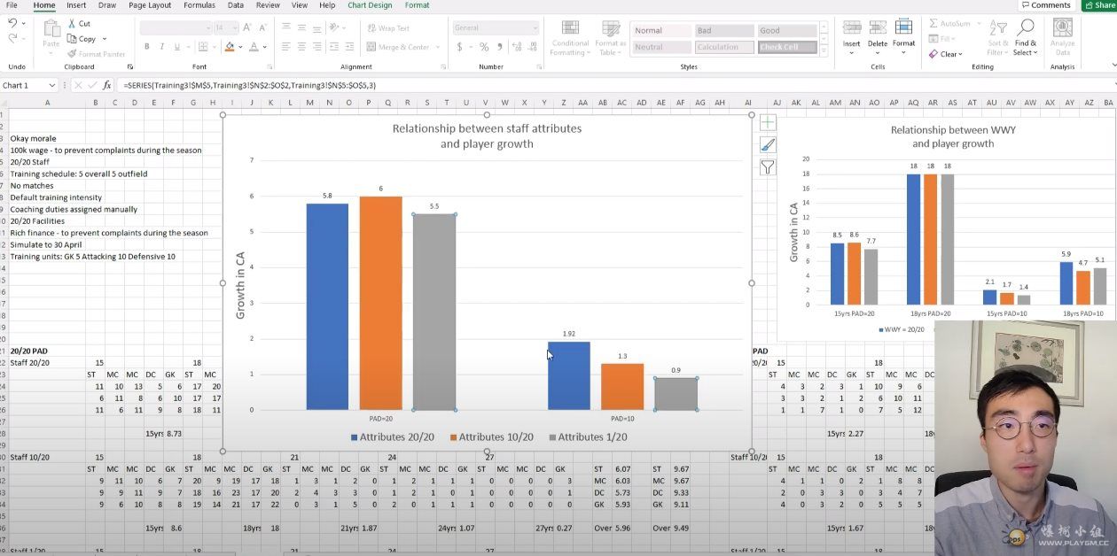The height and width of the screenshot is (556, 1117).
Task: Click the Copy icon in Clipboard group
Action: coord(72,39)
